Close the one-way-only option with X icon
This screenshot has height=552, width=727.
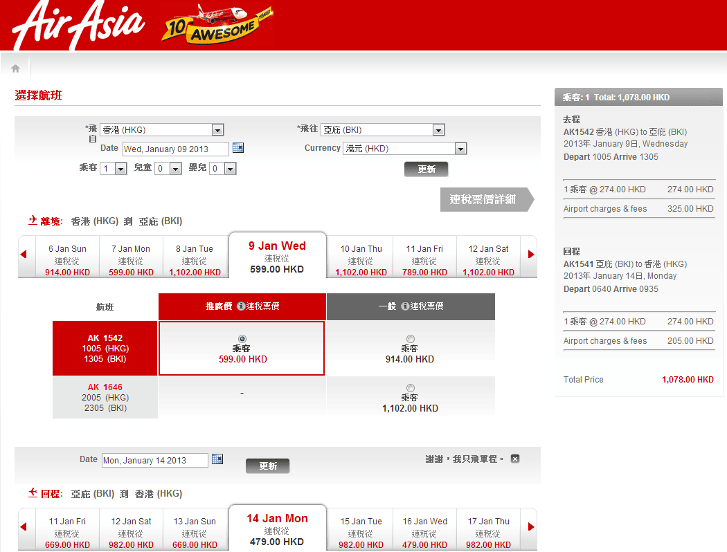point(515,459)
